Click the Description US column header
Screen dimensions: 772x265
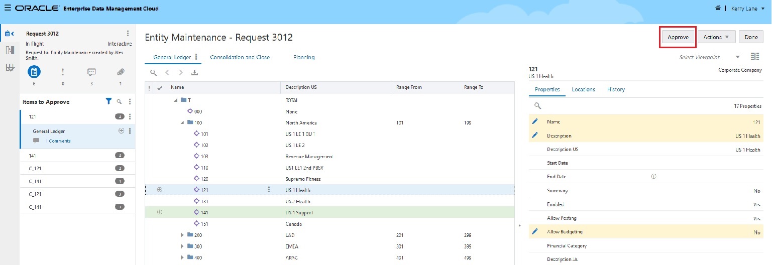pyautogui.click(x=301, y=87)
